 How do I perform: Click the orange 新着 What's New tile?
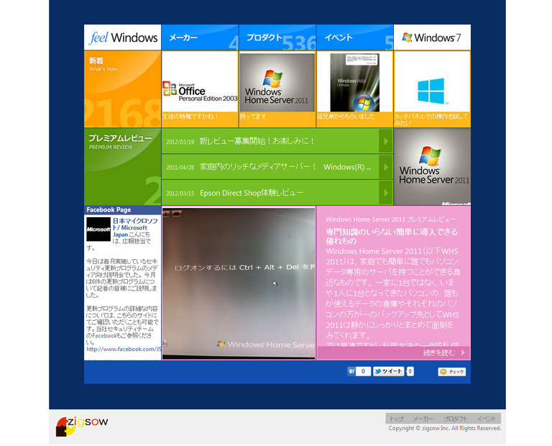[x=123, y=88]
